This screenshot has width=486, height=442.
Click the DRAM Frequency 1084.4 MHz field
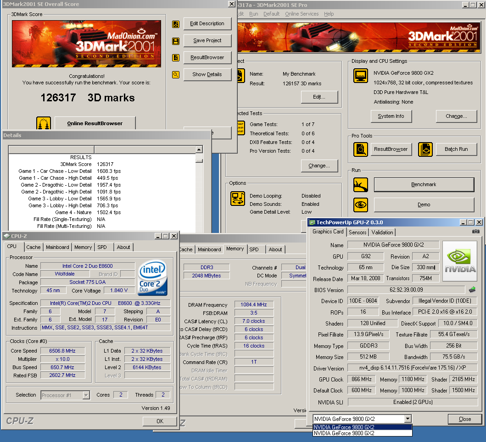[253, 305]
